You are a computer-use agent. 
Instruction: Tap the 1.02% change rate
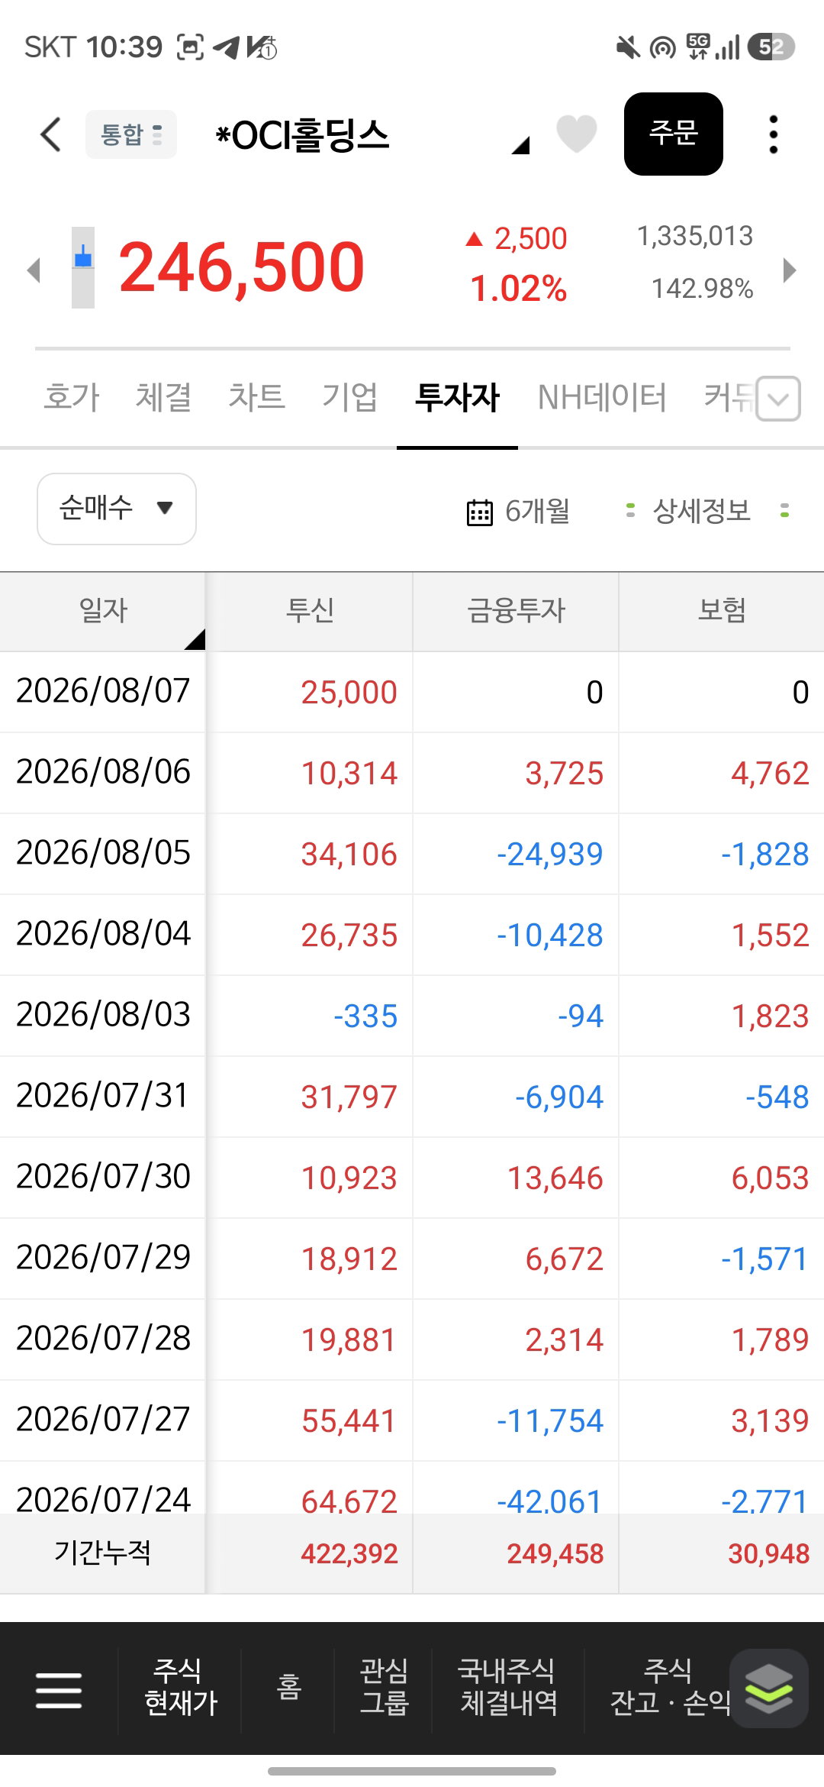coord(518,289)
